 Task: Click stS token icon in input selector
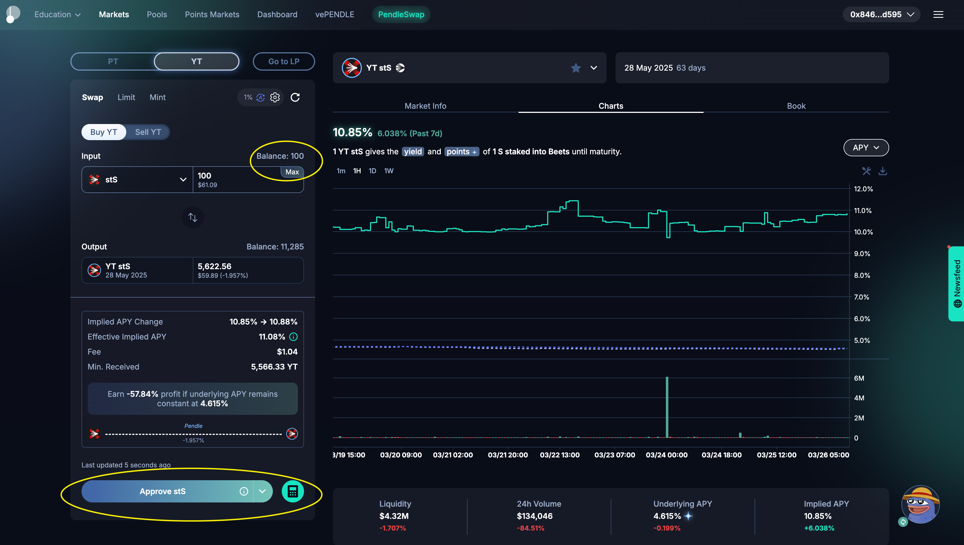(94, 180)
